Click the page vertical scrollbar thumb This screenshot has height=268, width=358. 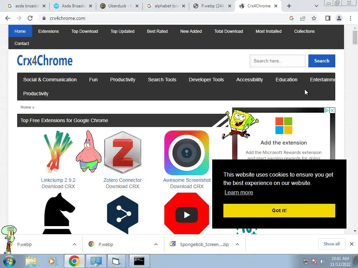[355, 37]
